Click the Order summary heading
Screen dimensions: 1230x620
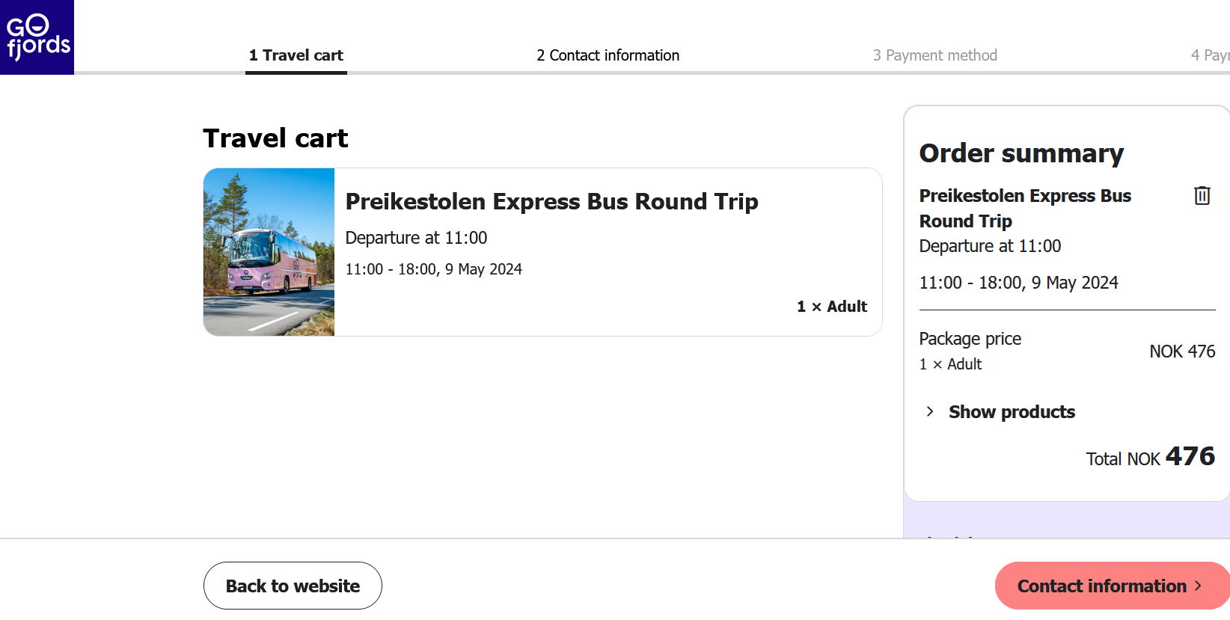[x=1021, y=153]
